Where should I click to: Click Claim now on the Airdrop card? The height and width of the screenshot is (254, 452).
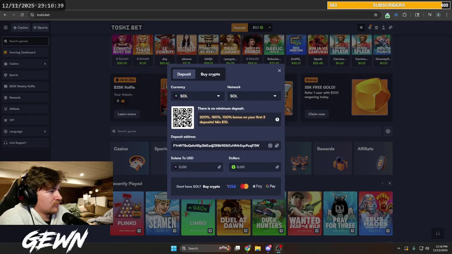317,114
